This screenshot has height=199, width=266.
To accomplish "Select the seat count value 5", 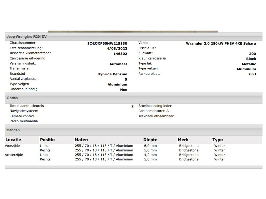I will click(x=126, y=79).
